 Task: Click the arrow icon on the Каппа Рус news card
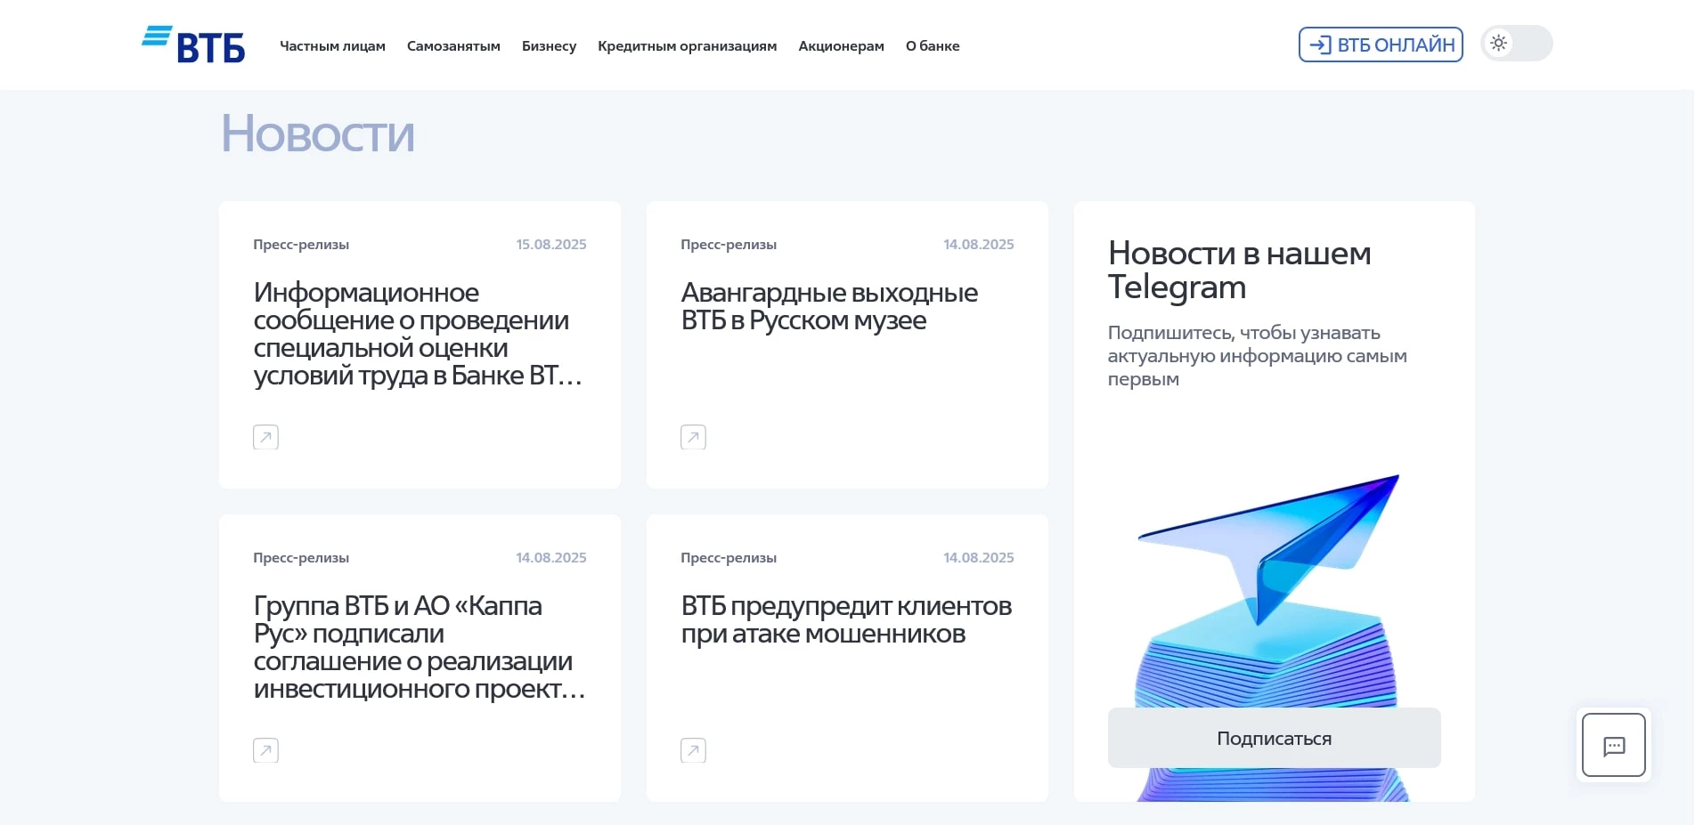pyautogui.click(x=265, y=749)
